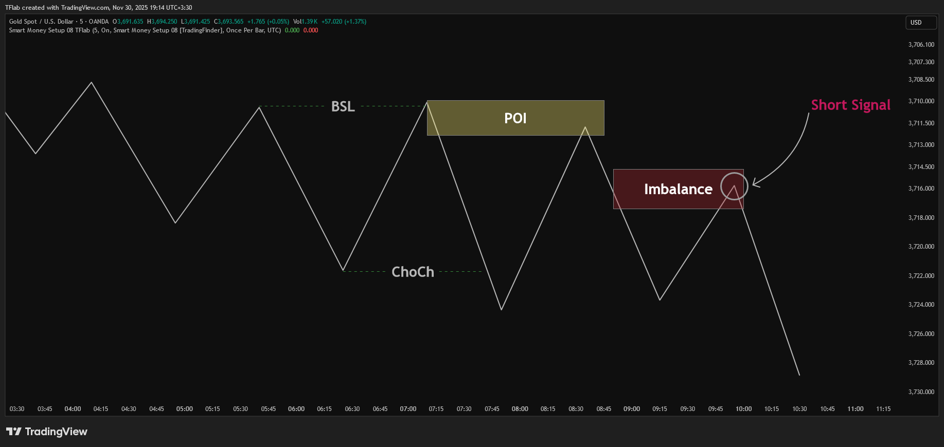The height and width of the screenshot is (447, 944).
Task: Click the 3,716.000 price label
Action: (x=921, y=189)
